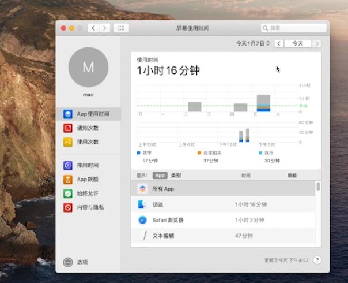Screen dimensions: 348x283
Task: Select the Friday colored bar in weekly chart
Action: pos(263,103)
